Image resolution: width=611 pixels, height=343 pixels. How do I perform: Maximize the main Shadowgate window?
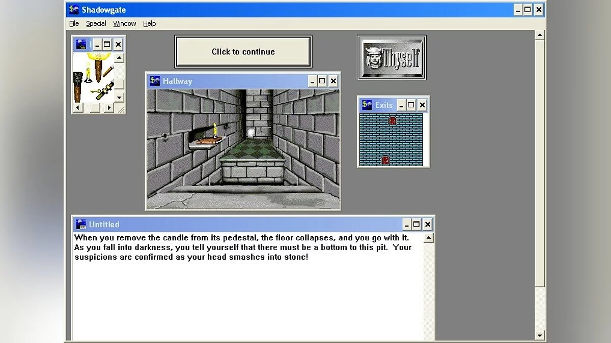coord(527,10)
